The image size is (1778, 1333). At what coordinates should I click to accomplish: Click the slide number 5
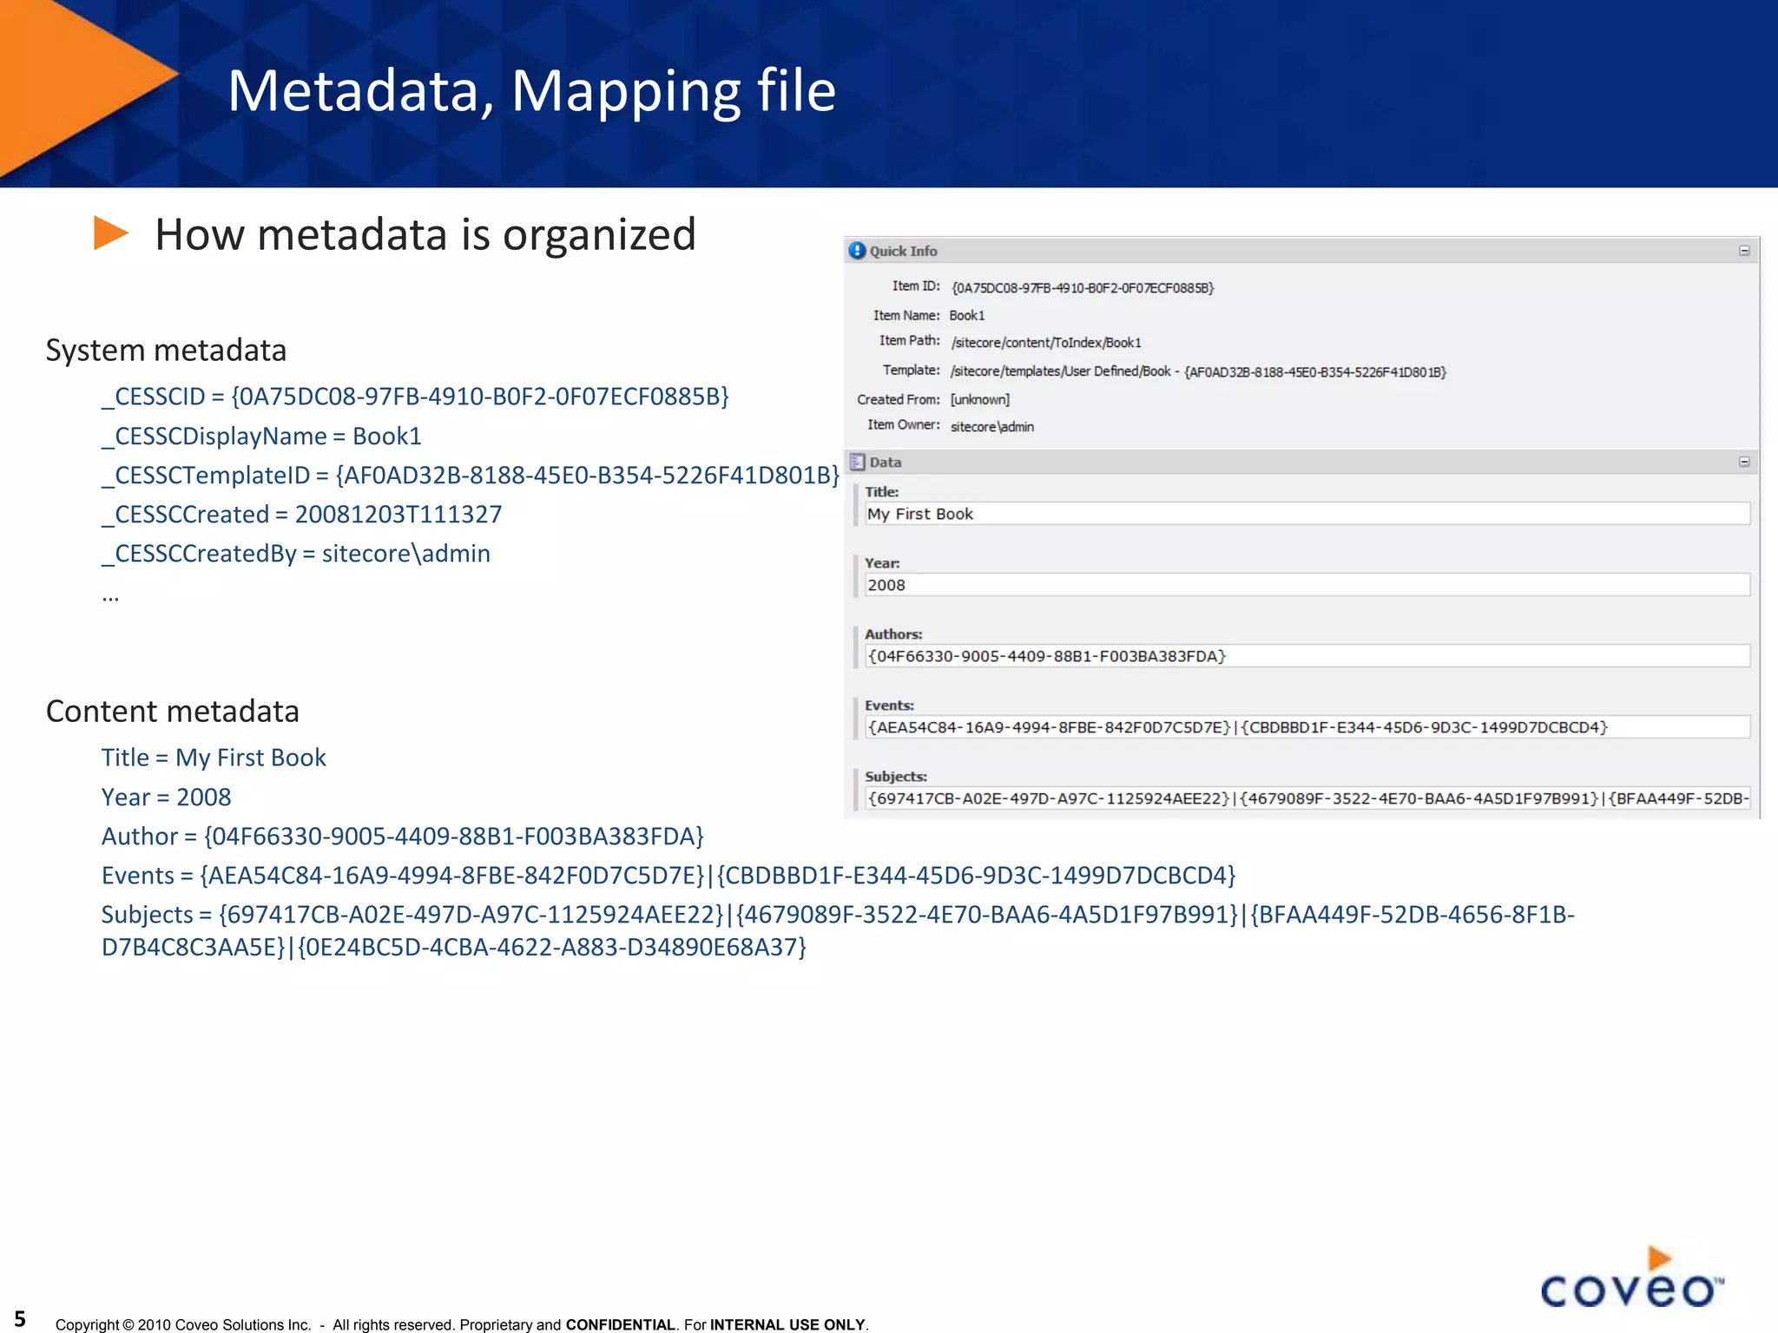[19, 1318]
